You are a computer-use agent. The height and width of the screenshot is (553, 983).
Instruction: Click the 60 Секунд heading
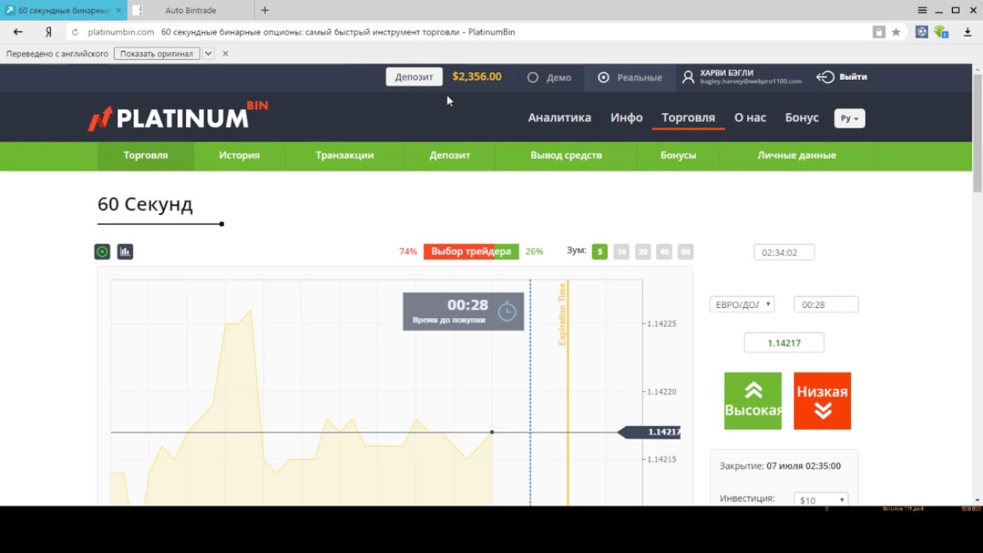(145, 204)
